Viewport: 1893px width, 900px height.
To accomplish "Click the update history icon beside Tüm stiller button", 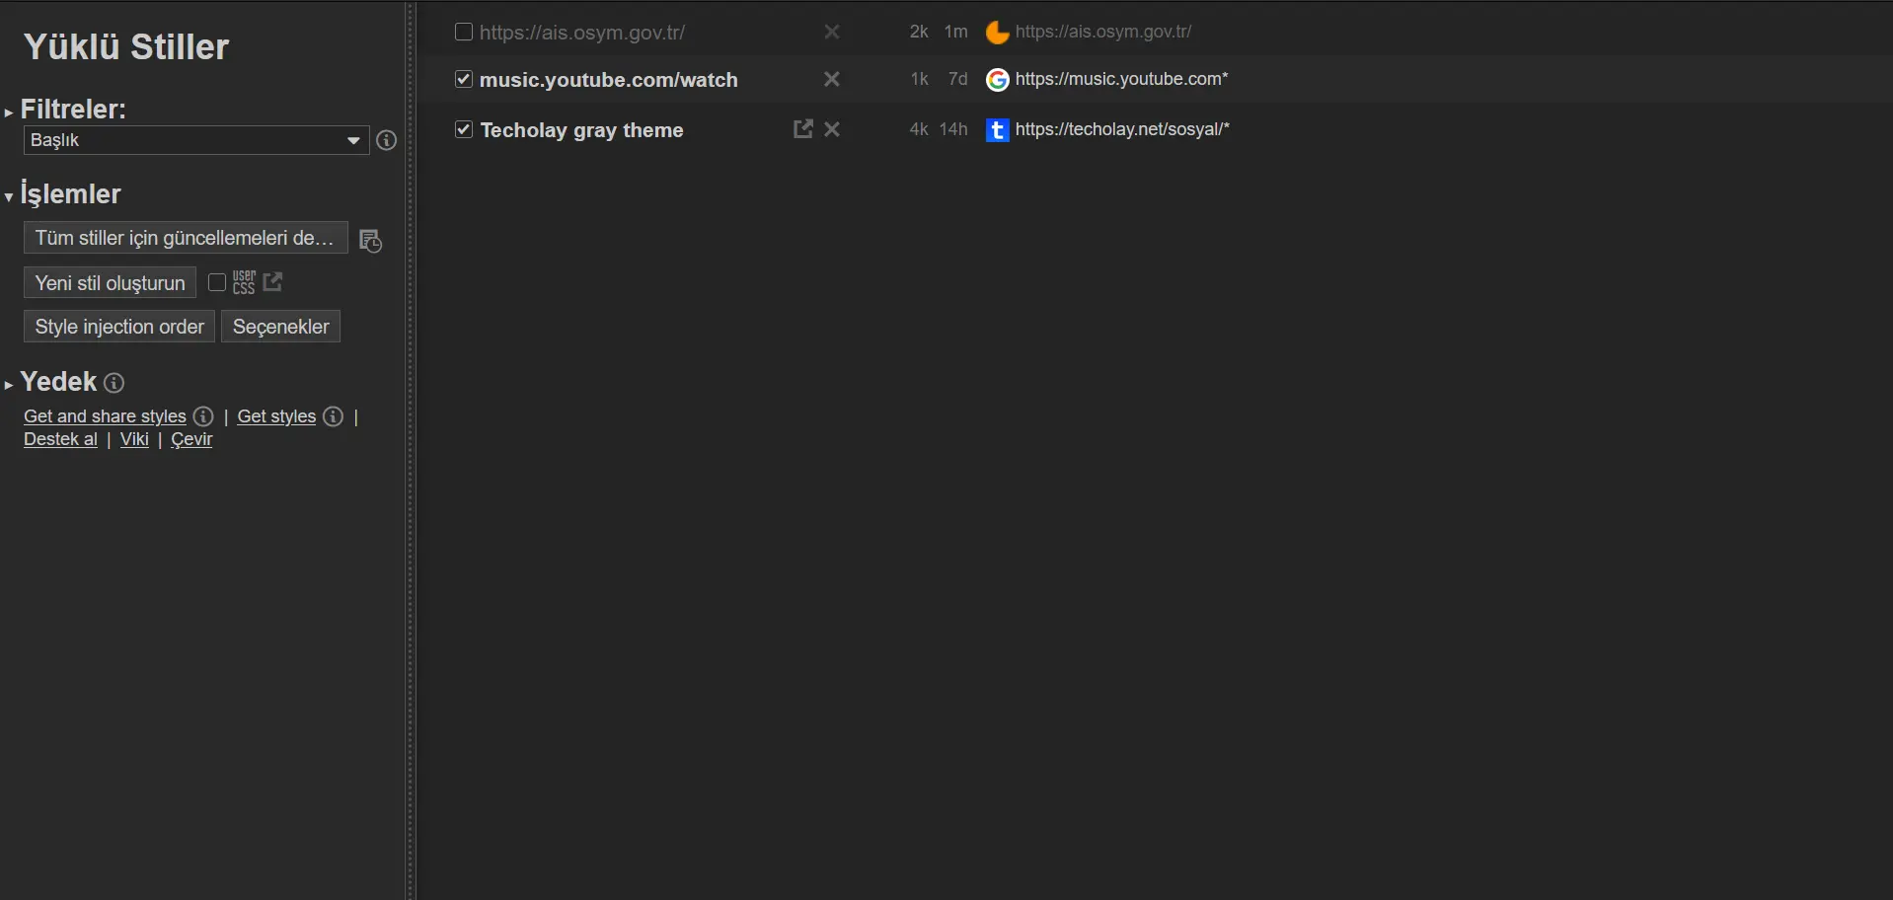I will tap(370, 241).
